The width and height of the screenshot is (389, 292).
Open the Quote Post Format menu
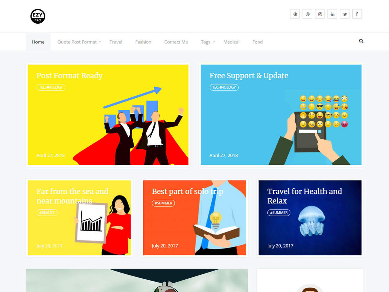77,42
